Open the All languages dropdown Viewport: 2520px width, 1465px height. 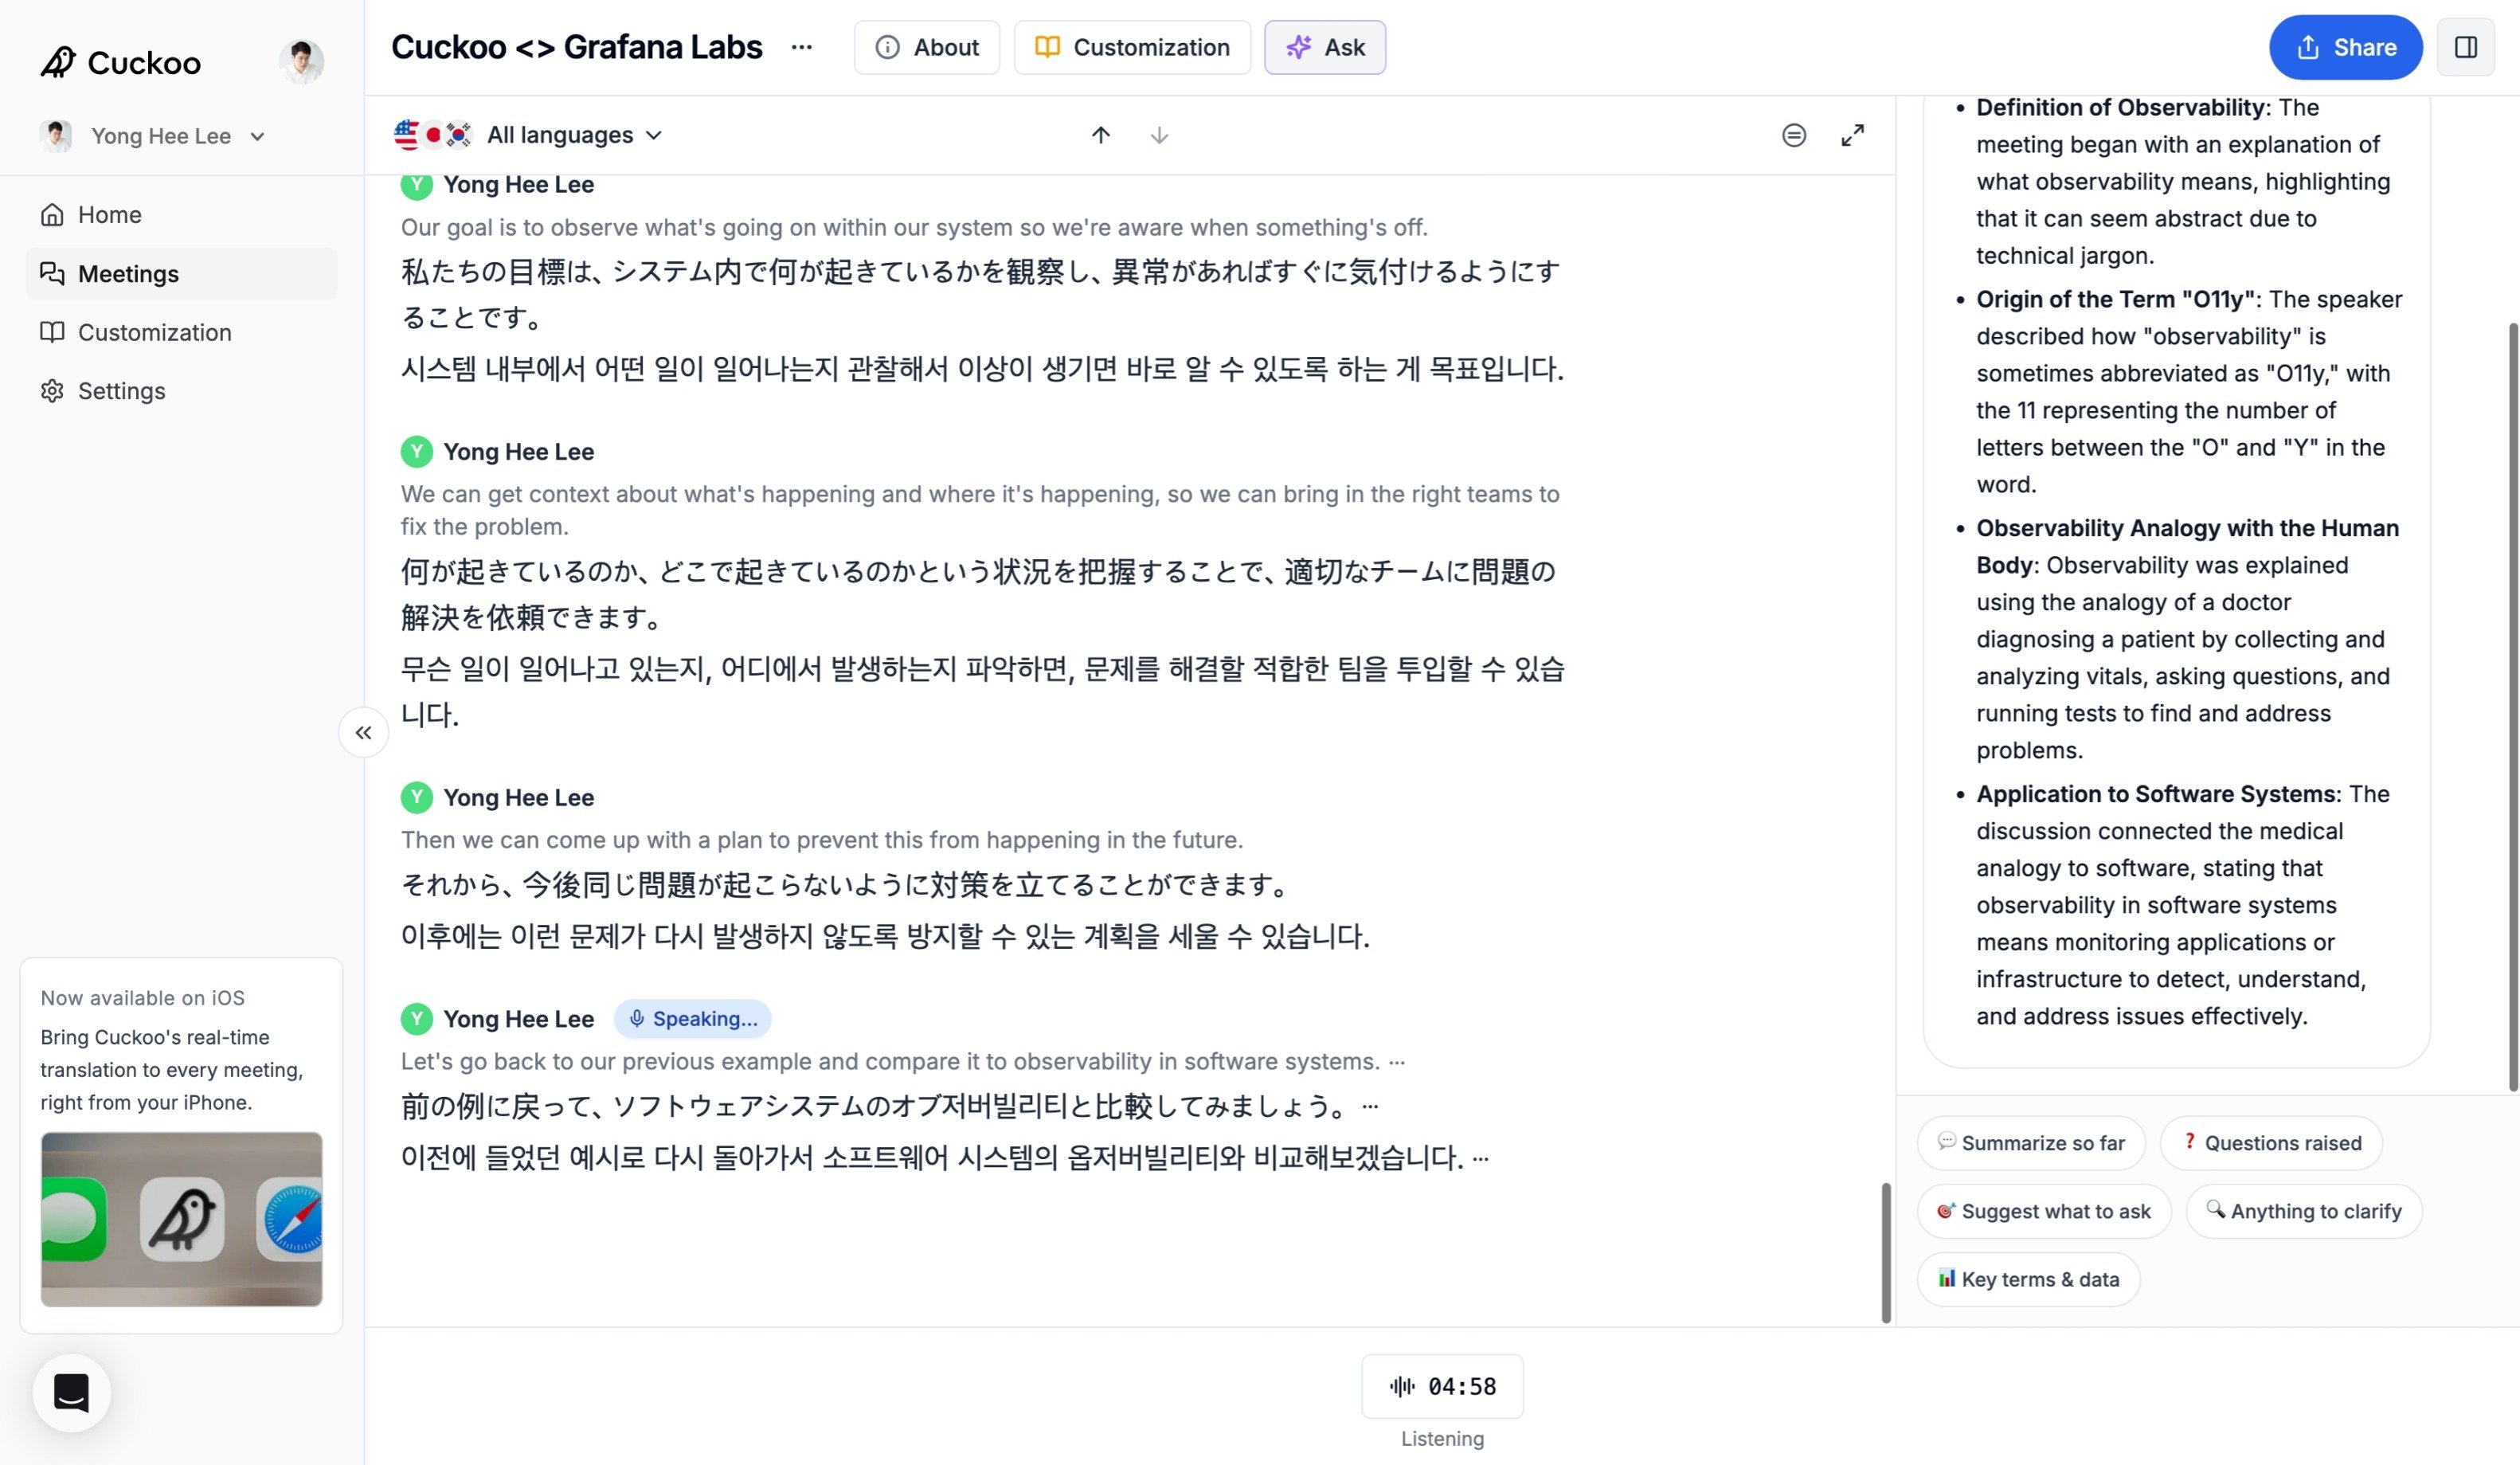pyautogui.click(x=575, y=135)
